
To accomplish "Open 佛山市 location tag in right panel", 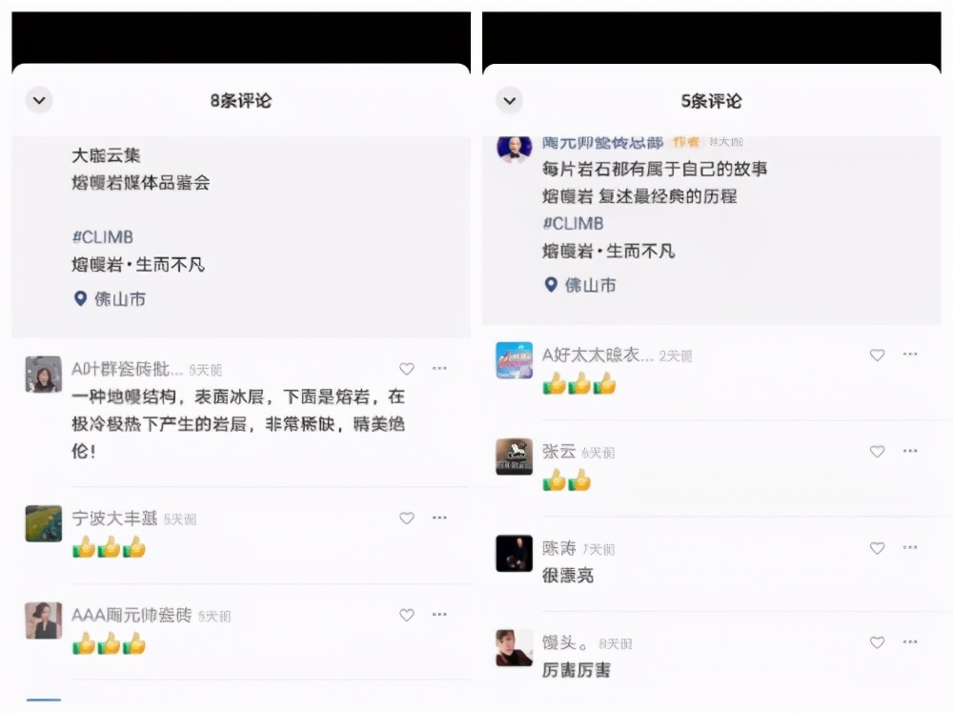I will pos(580,285).
